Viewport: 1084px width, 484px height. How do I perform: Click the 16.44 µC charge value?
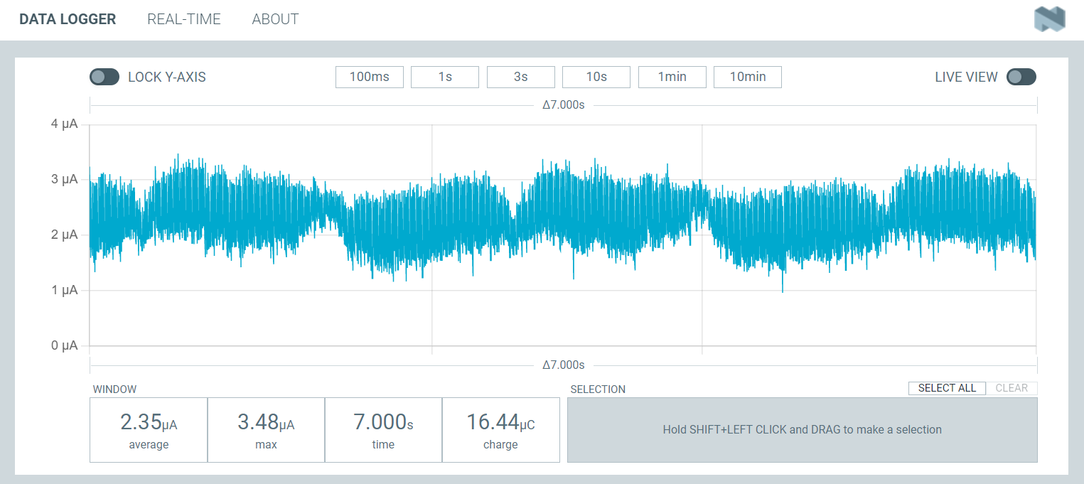tap(500, 422)
